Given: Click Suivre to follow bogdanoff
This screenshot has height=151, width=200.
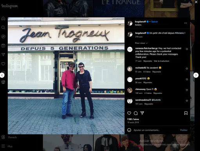Looking at the screenshot, I should (155, 22).
